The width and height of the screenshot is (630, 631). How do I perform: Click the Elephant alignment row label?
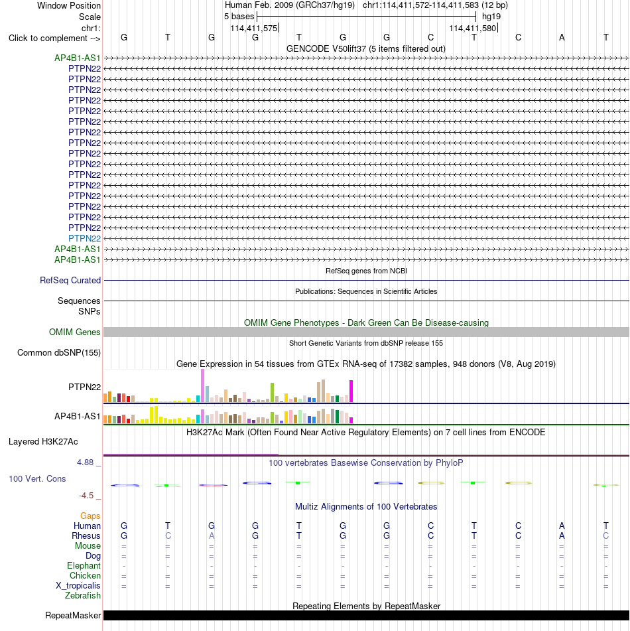pyautogui.click(x=84, y=566)
